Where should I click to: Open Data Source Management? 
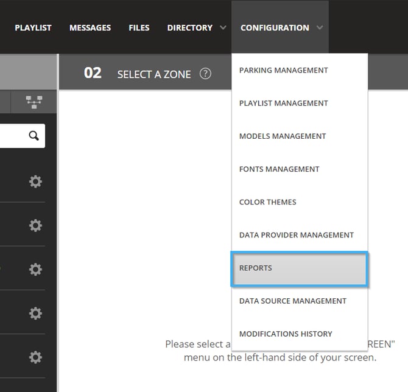(293, 301)
